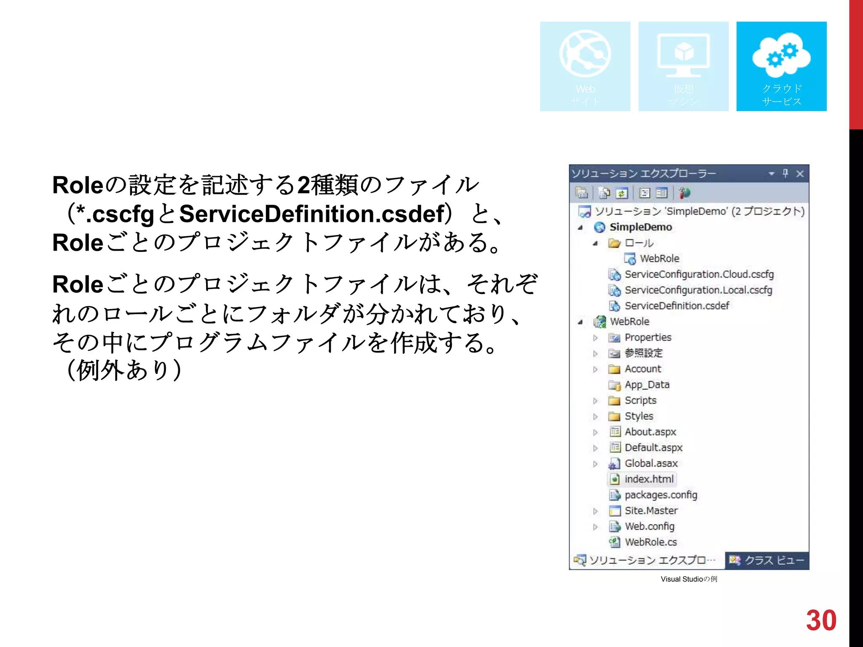Click the View Code toolbar icon
Screen dimensions: 863x647
(645, 193)
